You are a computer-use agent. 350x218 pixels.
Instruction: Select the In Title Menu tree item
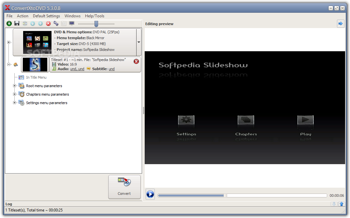(36, 77)
